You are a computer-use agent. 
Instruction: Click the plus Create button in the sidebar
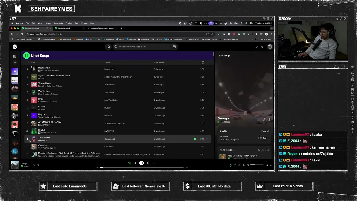[15, 63]
